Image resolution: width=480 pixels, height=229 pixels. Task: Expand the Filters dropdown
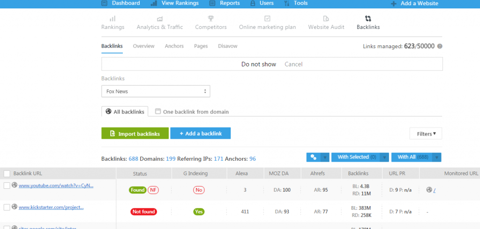[x=426, y=134]
